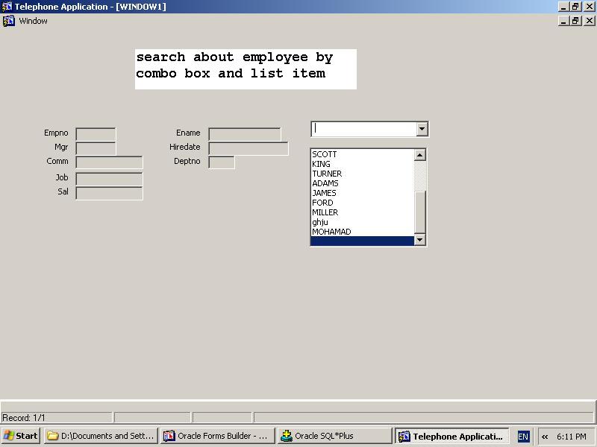Click the list scroll down arrow
Image resolution: width=597 pixels, height=447 pixels.
[x=419, y=239]
